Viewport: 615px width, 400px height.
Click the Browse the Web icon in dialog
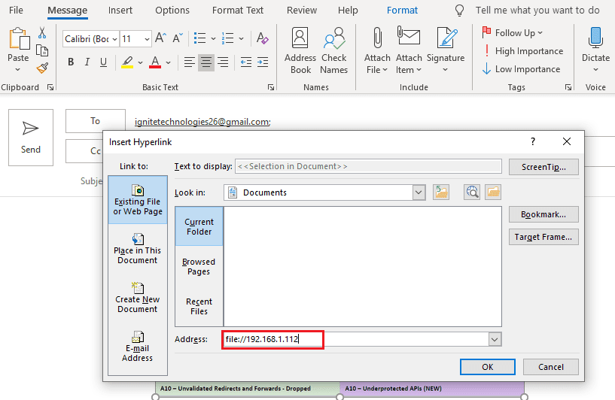click(472, 192)
